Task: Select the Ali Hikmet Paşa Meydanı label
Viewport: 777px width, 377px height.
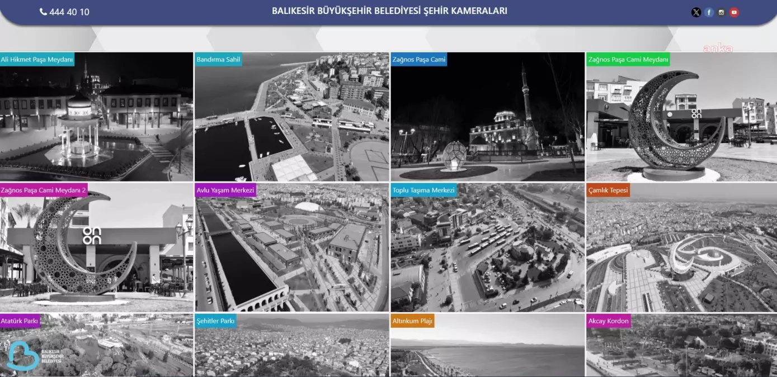Action: pyautogui.click(x=38, y=59)
